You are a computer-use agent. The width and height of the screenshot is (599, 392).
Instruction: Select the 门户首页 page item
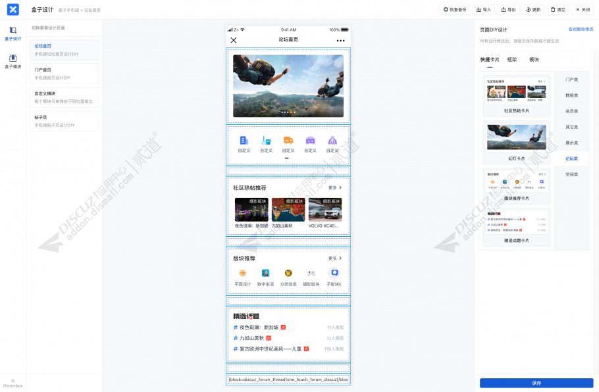65,73
